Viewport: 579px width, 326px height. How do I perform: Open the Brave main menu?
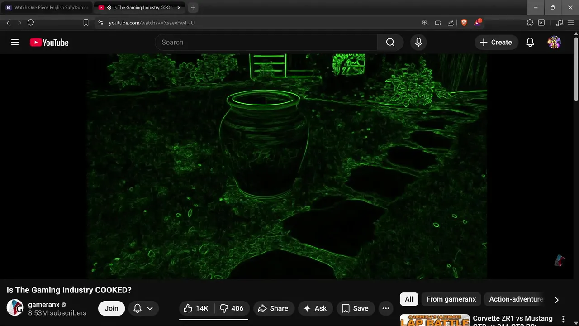point(571,23)
